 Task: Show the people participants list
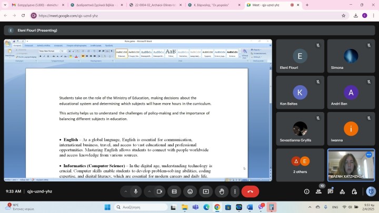pos(318,191)
